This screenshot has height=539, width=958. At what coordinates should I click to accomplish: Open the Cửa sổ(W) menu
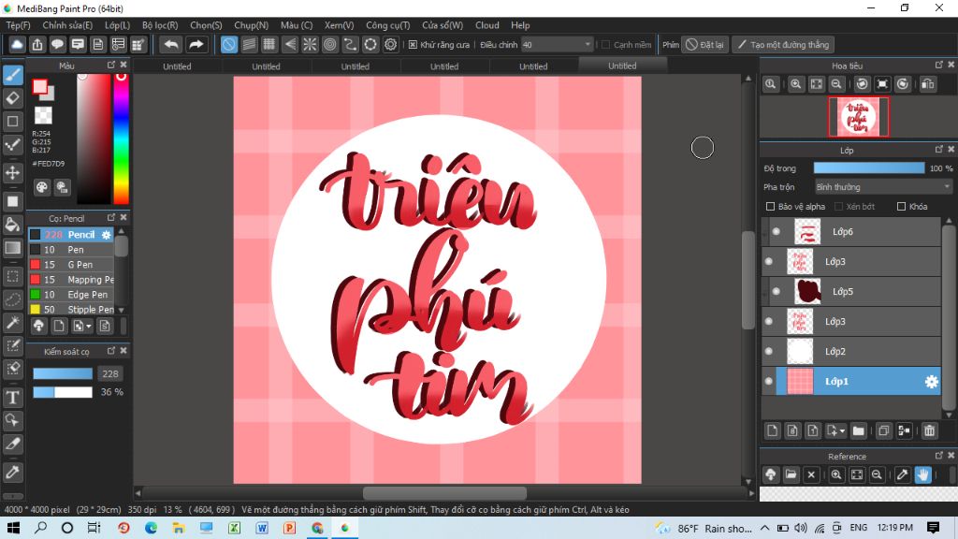click(443, 25)
